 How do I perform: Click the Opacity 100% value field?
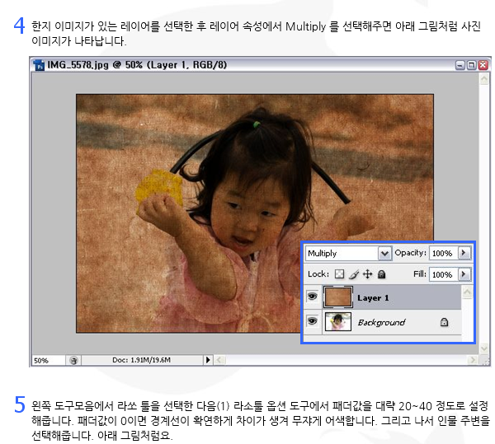coord(444,254)
